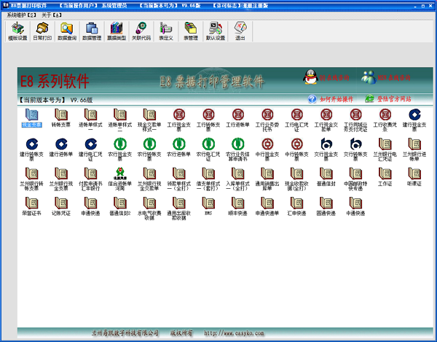Screen dimensions: 437x342
Task: Select the 建行进帐单 CCB icon
Action: pos(61,147)
